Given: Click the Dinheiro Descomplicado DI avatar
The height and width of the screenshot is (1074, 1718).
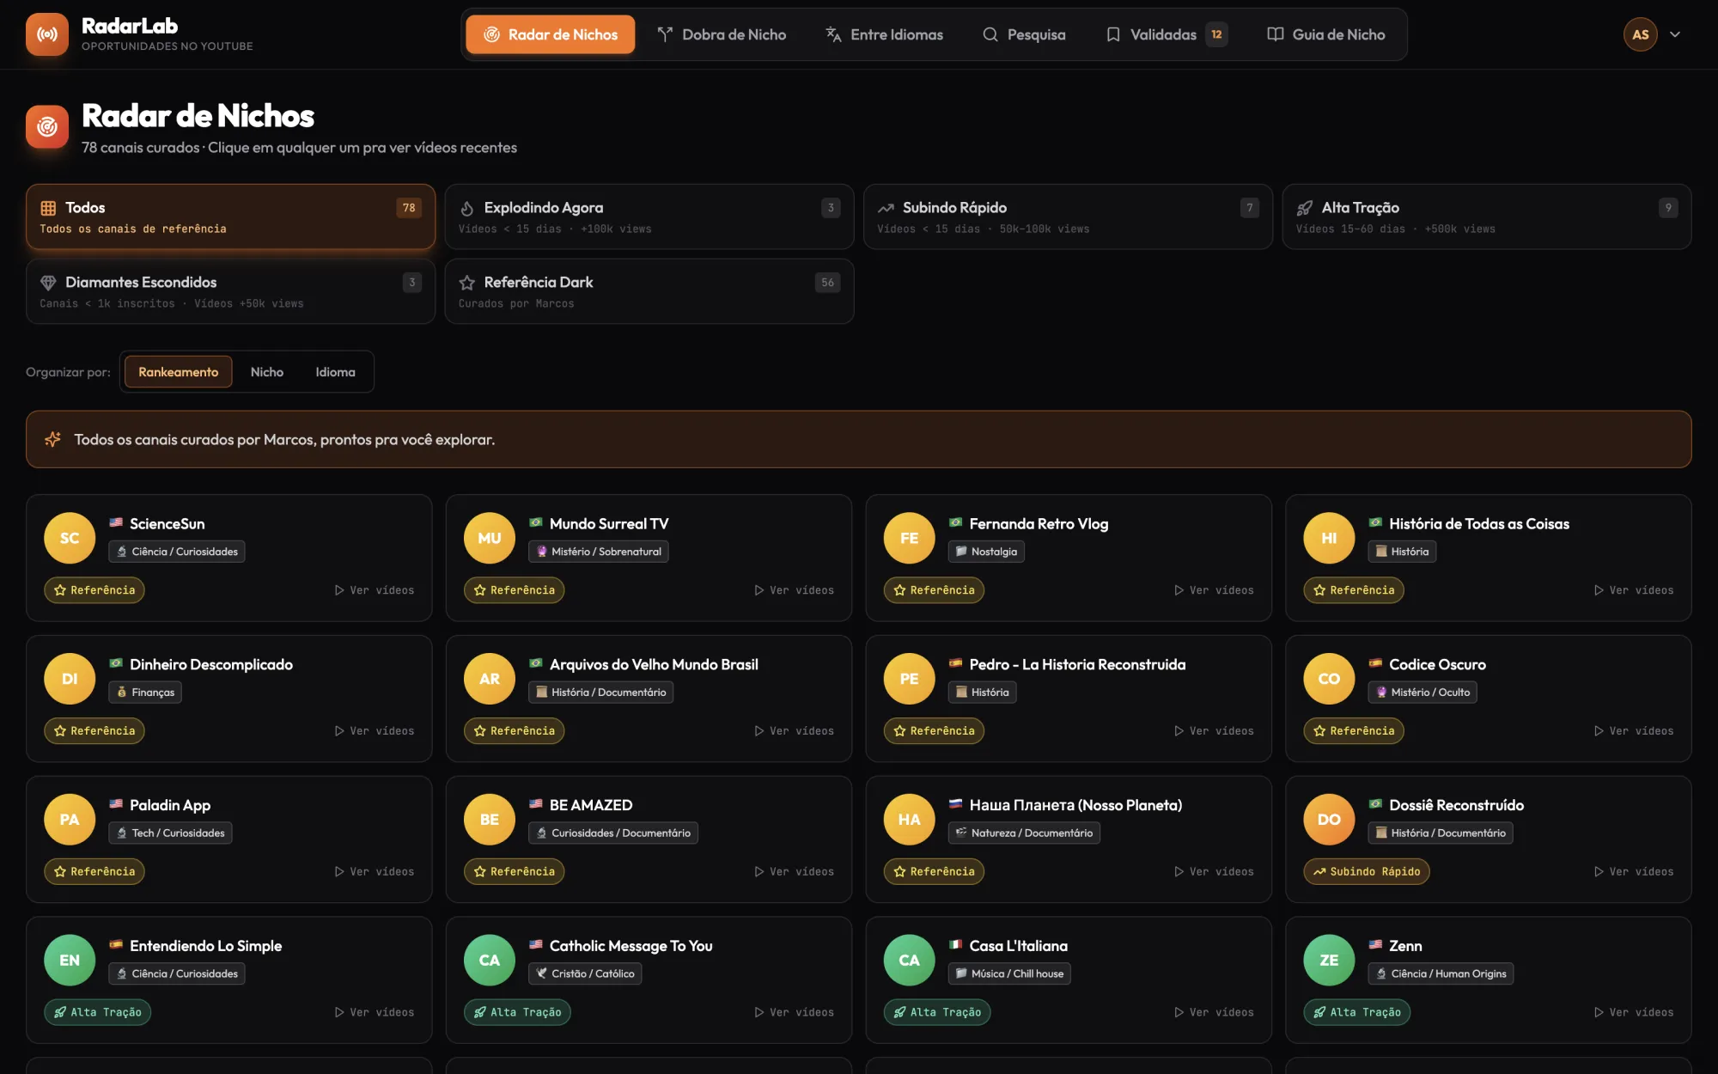Looking at the screenshot, I should [70, 679].
